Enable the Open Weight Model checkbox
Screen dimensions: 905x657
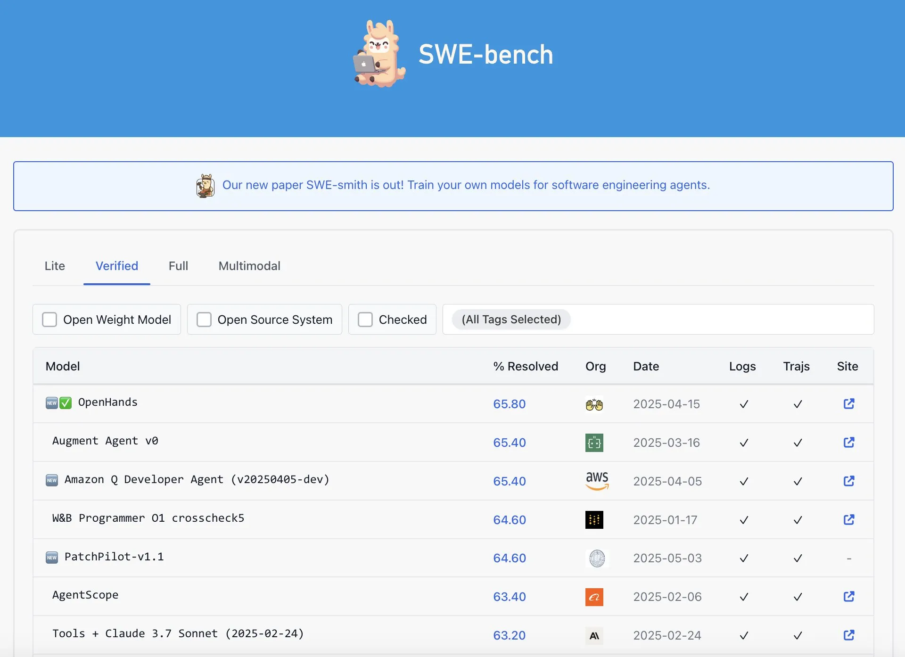[x=49, y=320]
